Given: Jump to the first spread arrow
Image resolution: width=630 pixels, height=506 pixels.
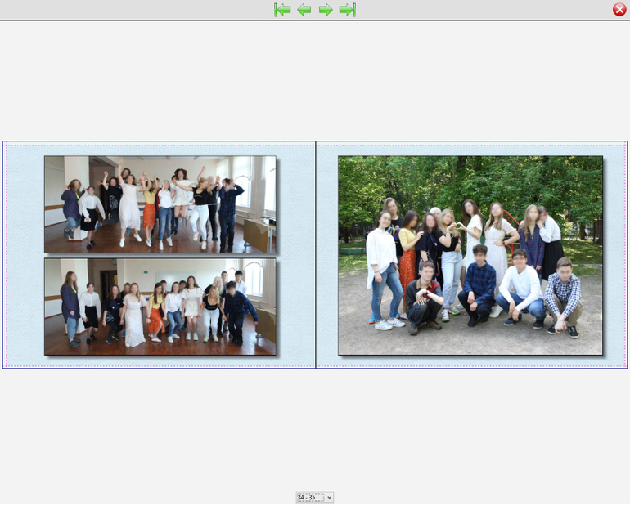Looking at the screenshot, I should (x=283, y=10).
